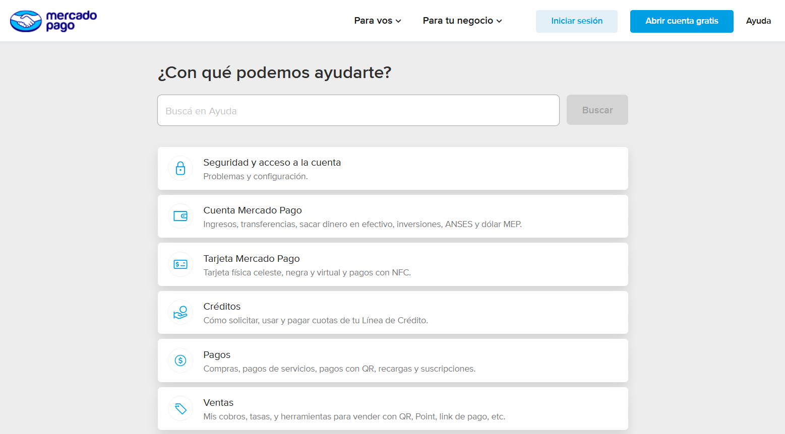Click description 'Compras, pagos de servicios'
The height and width of the screenshot is (434, 785).
[x=339, y=369]
